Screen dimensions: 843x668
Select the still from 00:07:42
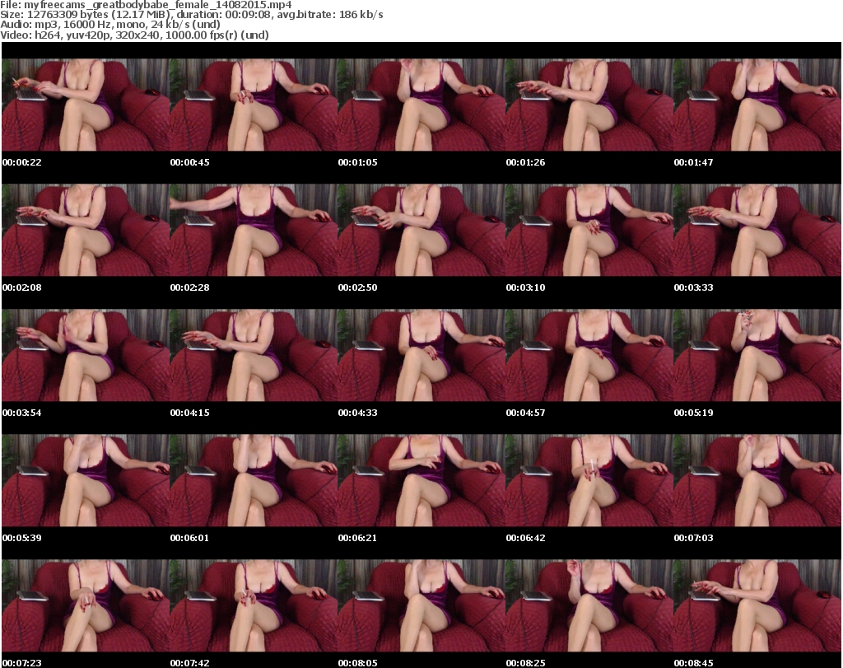[x=254, y=606]
